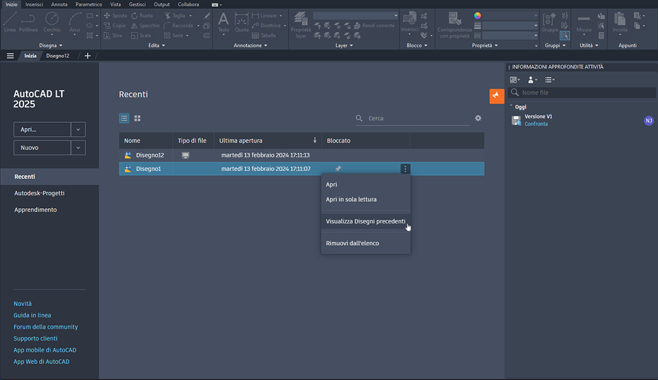
Task: Click the orange announcements megaphone icon
Action: (496, 96)
